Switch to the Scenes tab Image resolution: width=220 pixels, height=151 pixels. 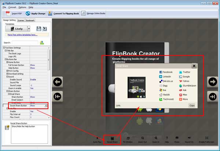click(x=21, y=20)
